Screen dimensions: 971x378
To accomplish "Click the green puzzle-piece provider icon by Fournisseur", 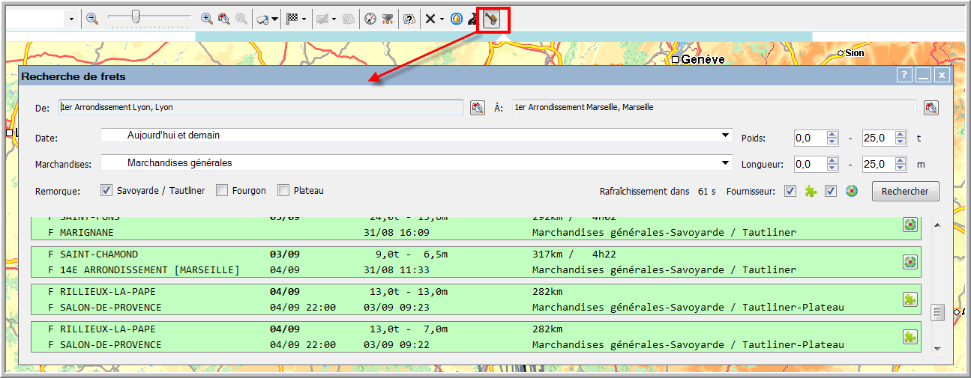I will coord(811,191).
